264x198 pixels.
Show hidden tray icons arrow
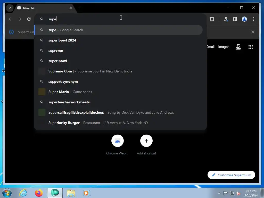219,193
